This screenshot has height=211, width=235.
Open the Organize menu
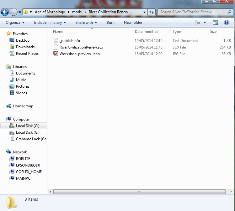pos(15,23)
